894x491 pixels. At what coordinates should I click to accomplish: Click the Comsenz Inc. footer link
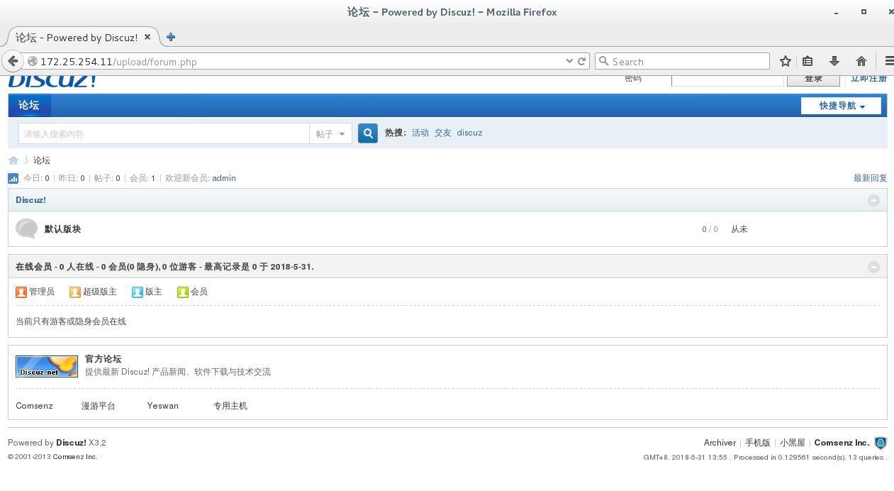[842, 443]
